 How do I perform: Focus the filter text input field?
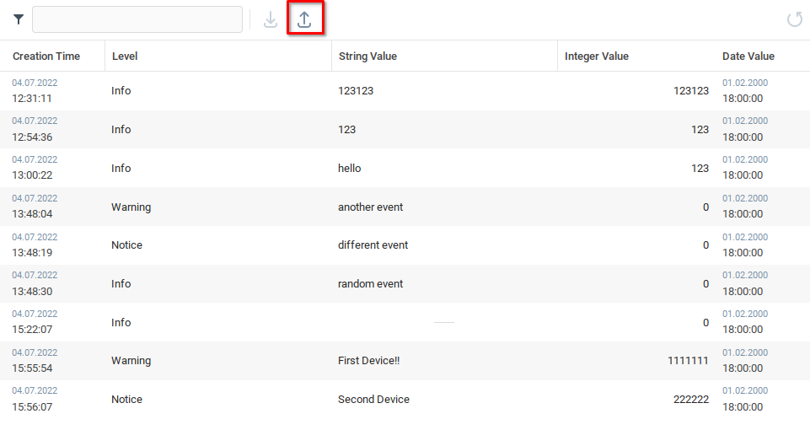(137, 19)
